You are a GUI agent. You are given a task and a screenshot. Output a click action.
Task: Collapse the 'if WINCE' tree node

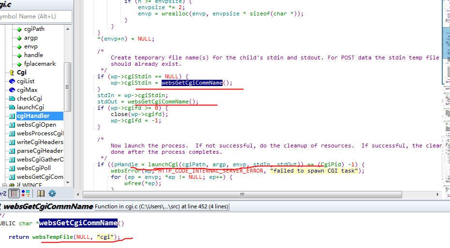4,186
